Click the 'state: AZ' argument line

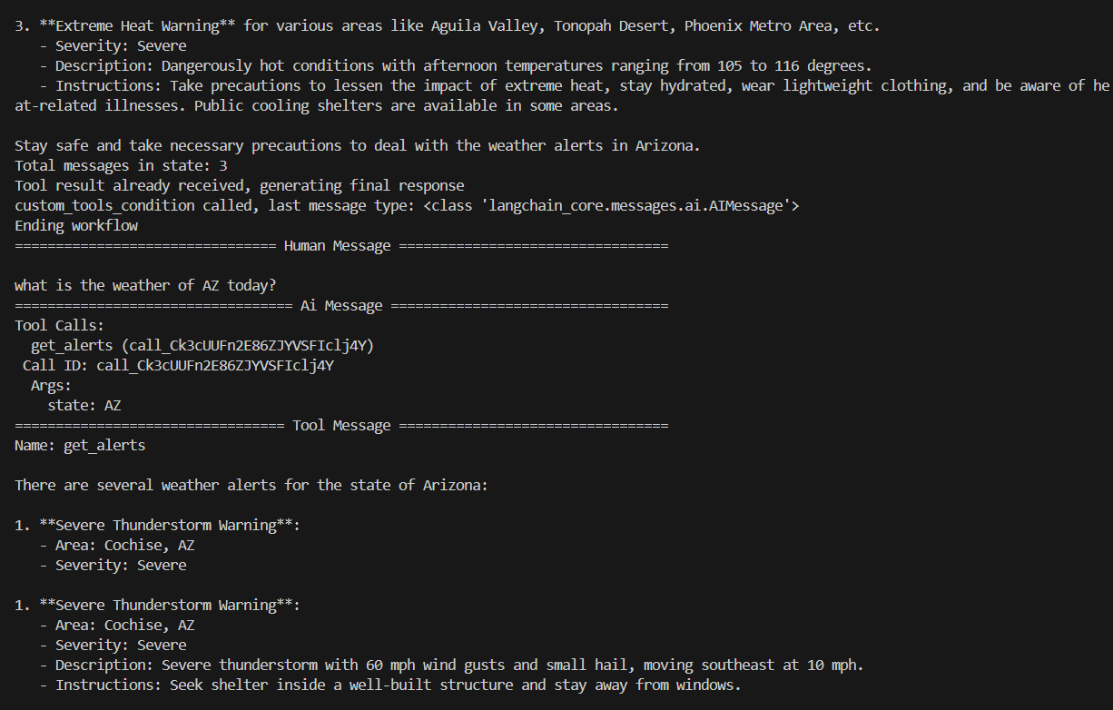84,405
